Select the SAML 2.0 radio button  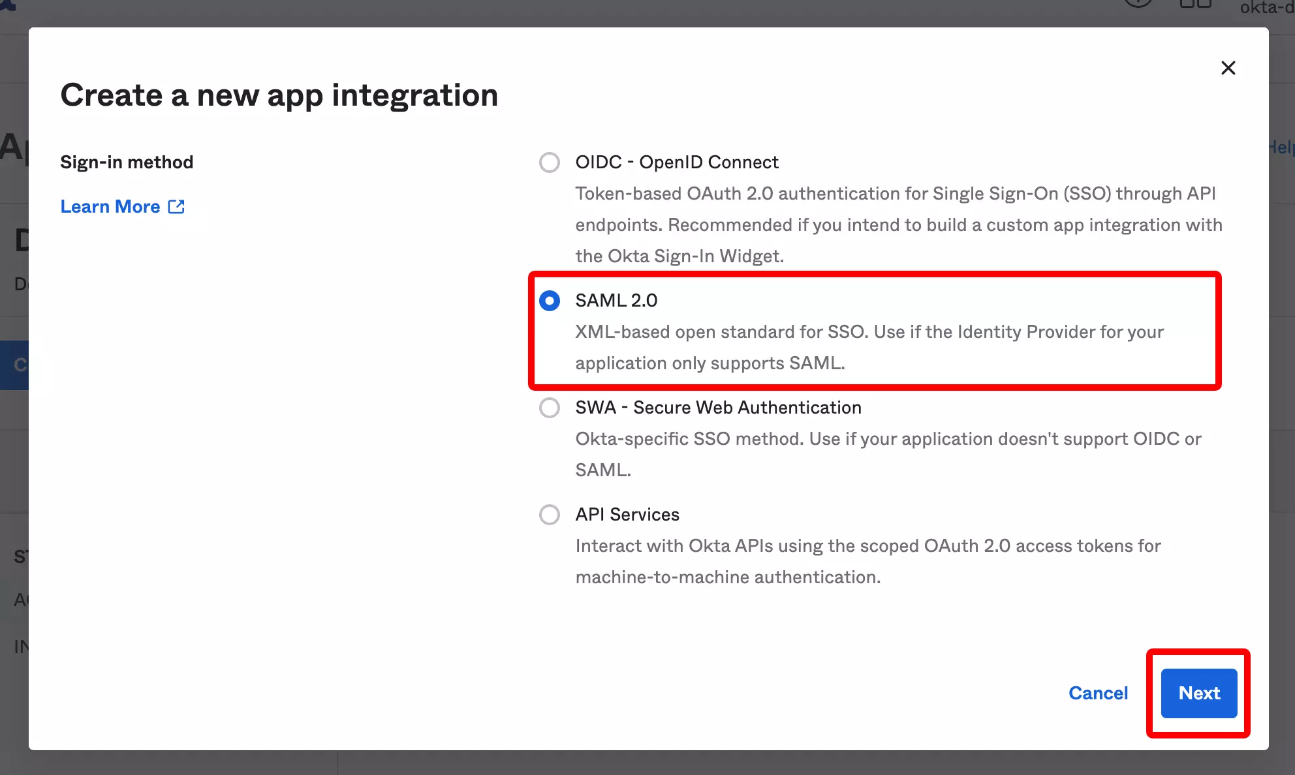(550, 301)
